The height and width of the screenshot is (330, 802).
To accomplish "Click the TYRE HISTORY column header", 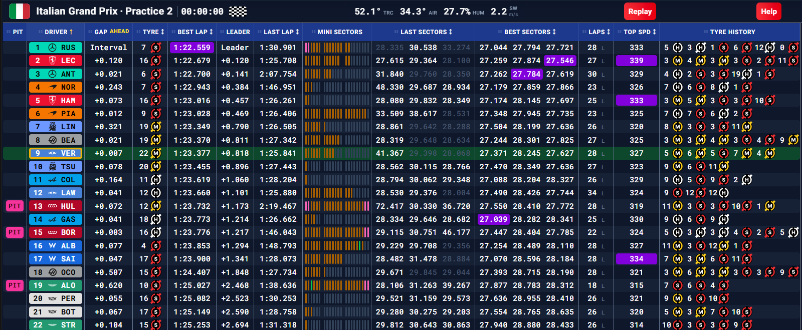I will 729,32.
